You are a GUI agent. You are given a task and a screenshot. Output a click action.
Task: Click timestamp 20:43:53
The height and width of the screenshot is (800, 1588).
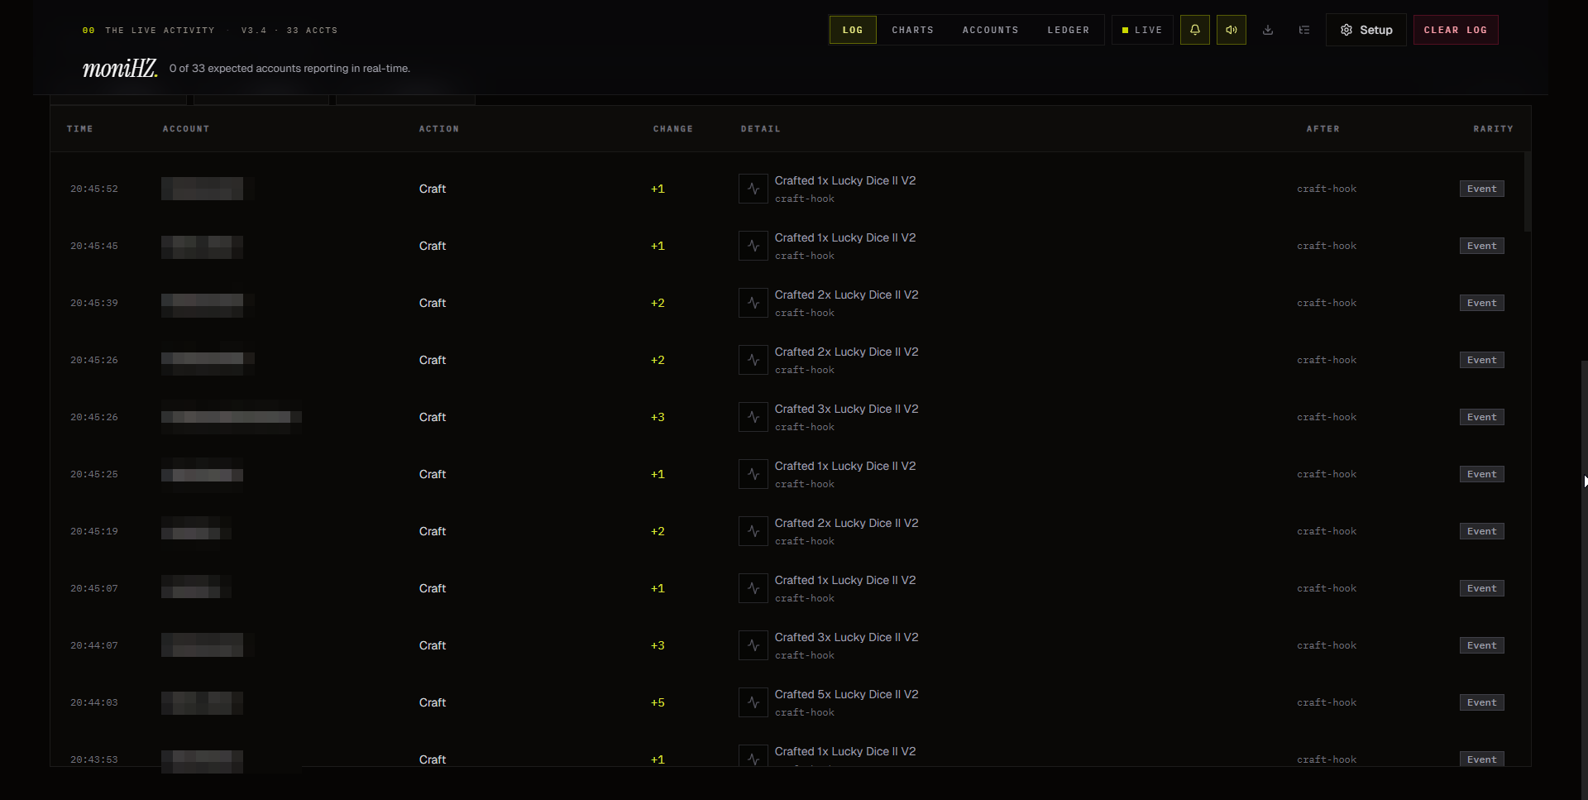(x=93, y=759)
